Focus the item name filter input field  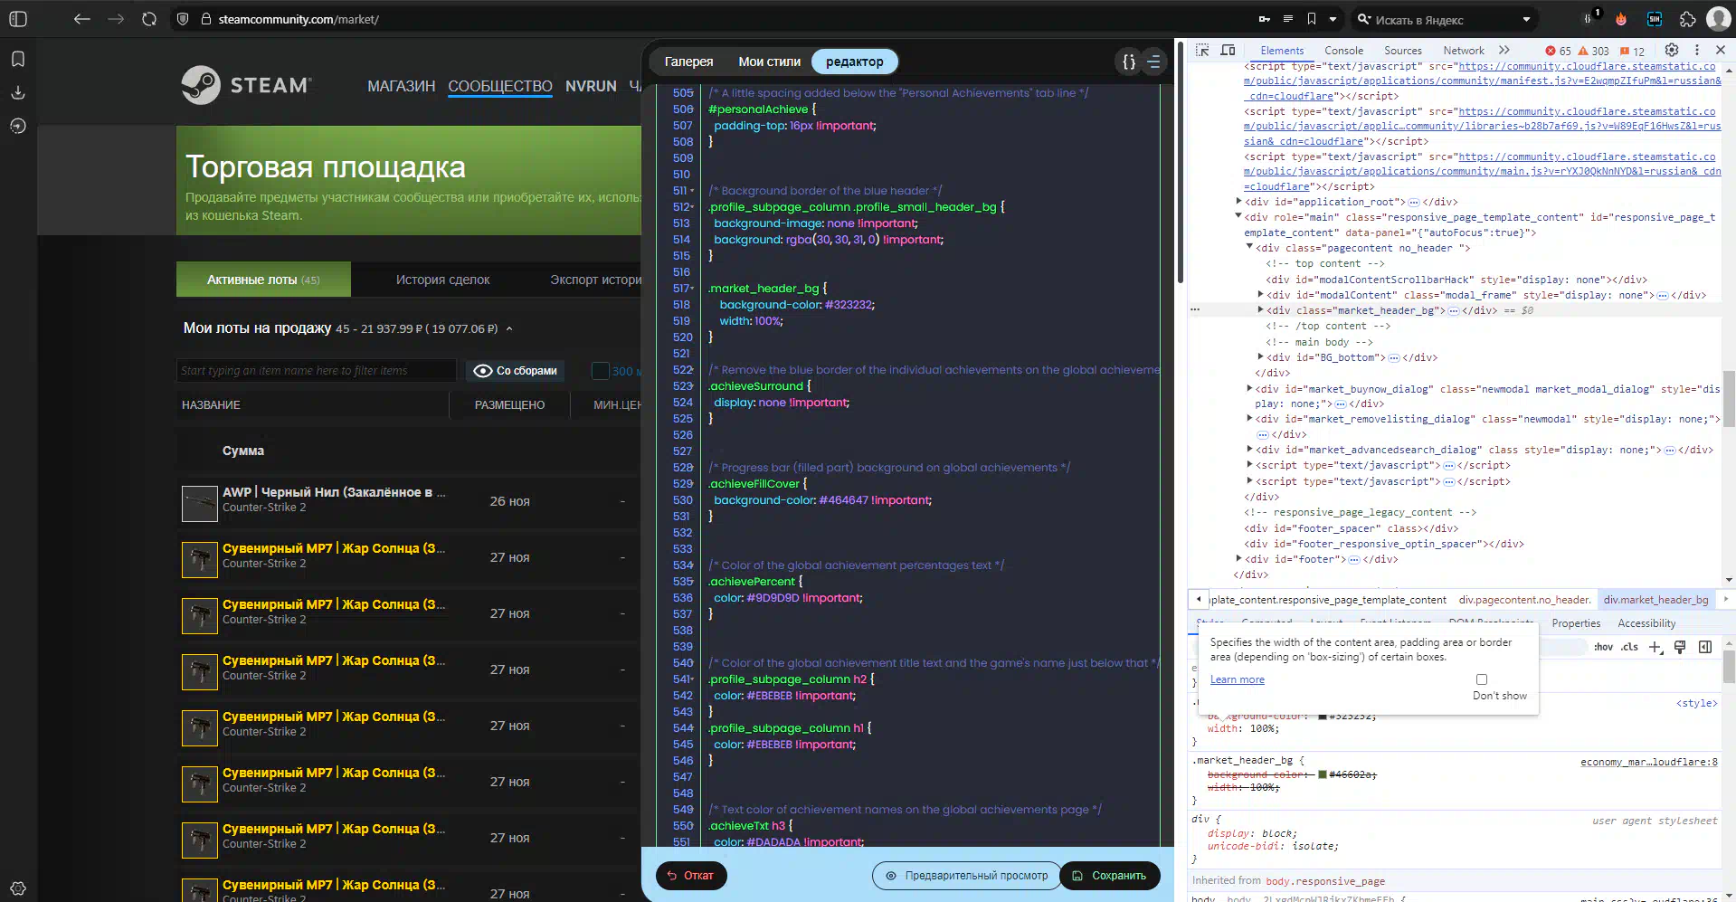pyautogui.click(x=316, y=371)
